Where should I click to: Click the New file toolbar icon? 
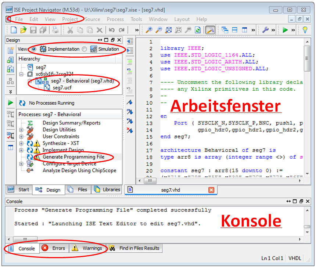[x=14, y=30]
